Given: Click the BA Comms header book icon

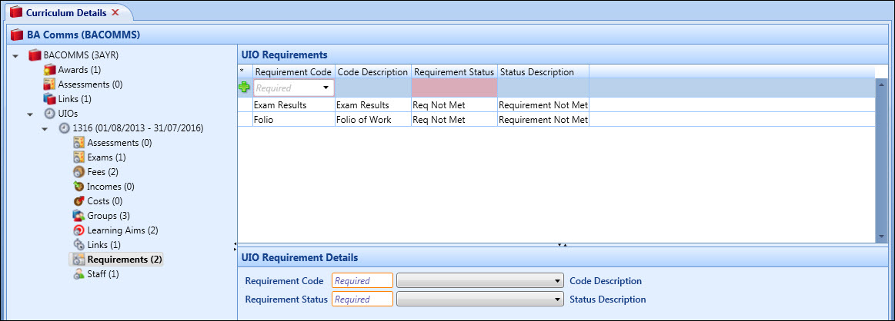Looking at the screenshot, I should pos(17,35).
